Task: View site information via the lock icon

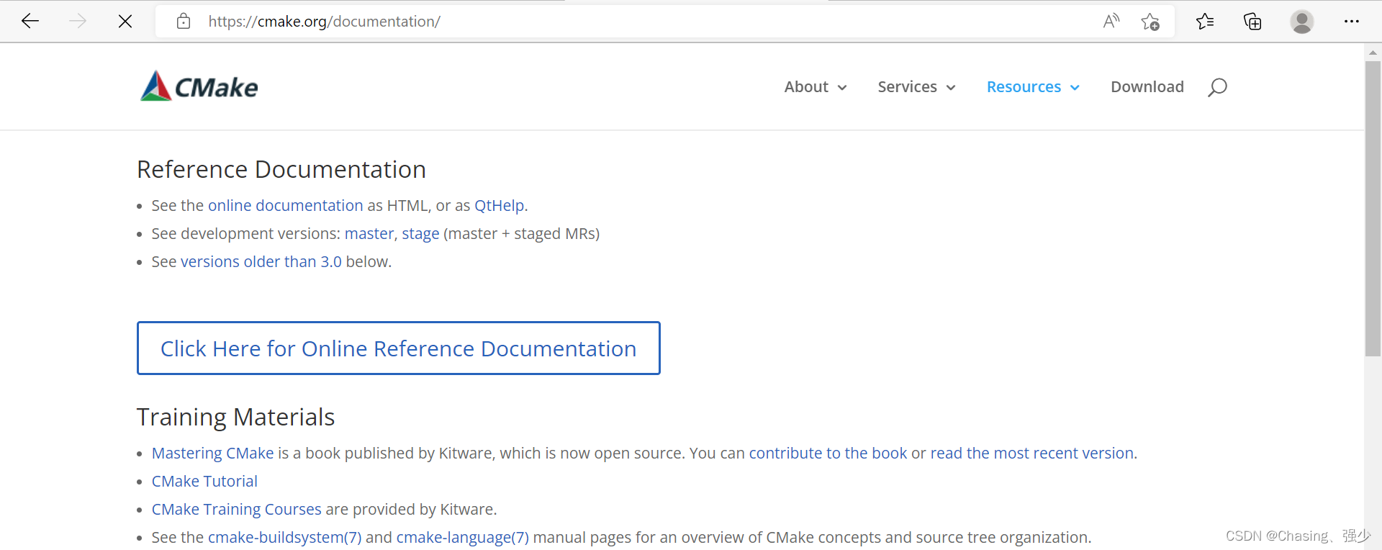Action: 184,22
